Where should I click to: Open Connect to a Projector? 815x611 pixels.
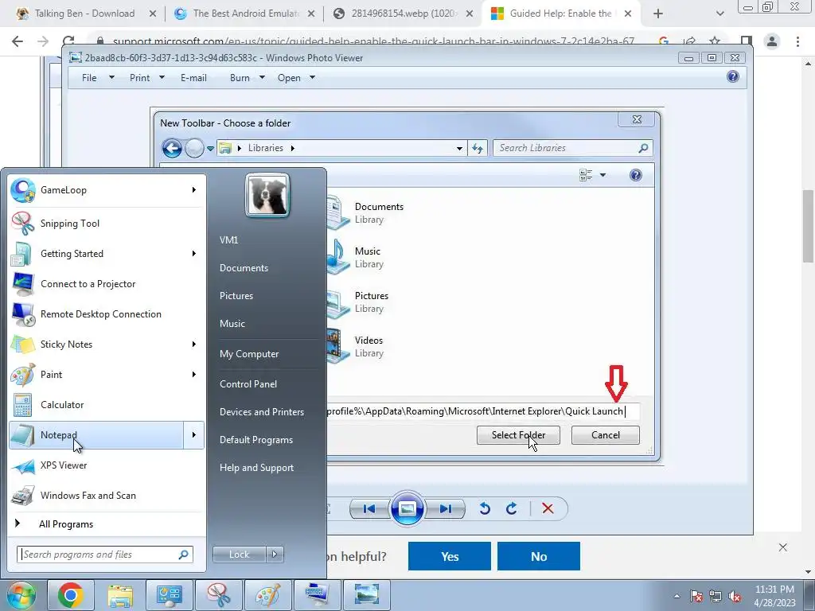107,284
